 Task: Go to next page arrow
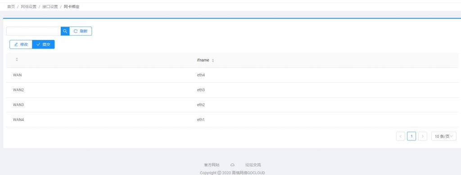(x=422, y=136)
